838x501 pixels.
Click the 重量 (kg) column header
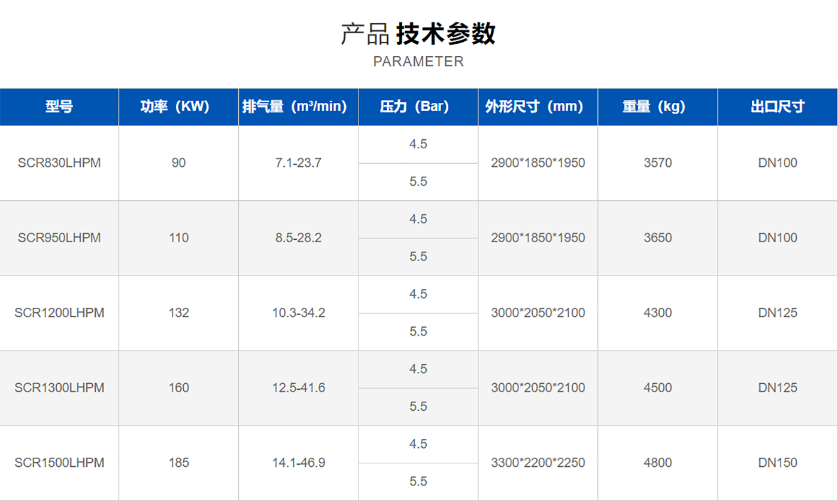coord(657,107)
